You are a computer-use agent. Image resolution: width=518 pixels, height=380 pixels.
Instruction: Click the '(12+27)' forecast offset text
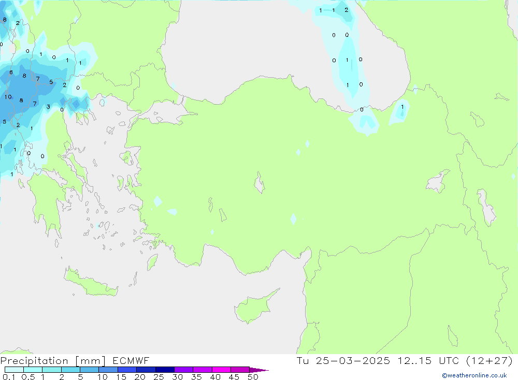(490, 360)
